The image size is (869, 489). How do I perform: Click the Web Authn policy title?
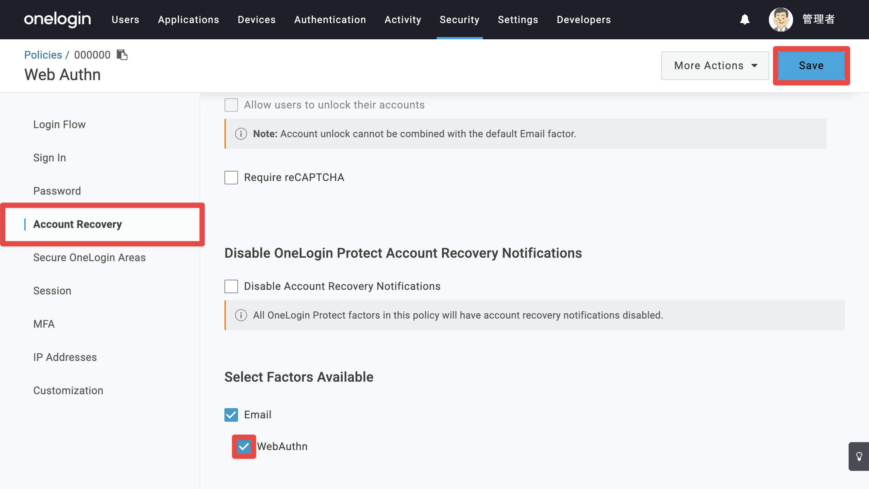[x=62, y=75]
